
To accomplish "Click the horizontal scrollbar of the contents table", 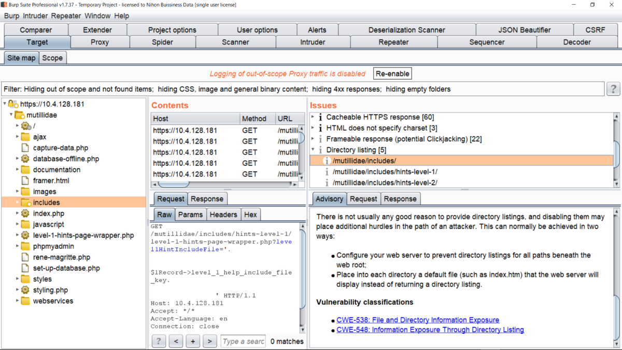I will point(225,185).
